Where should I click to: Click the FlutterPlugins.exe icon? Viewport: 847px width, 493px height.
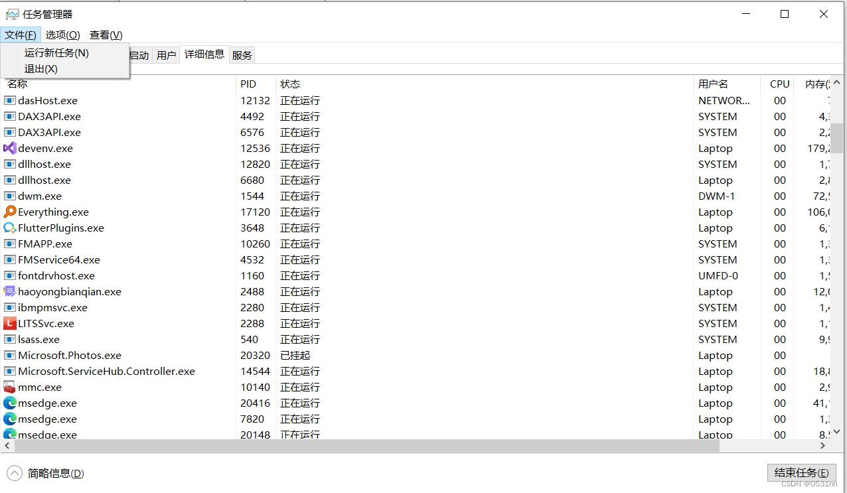(x=10, y=228)
